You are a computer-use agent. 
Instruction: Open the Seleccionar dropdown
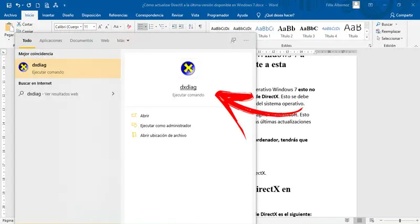click(390, 38)
